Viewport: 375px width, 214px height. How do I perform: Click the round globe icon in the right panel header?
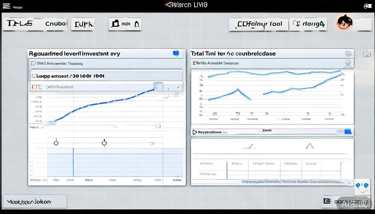pyautogui.click(x=348, y=53)
